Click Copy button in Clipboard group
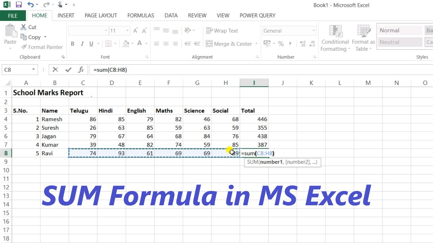The image size is (433, 243). click(x=31, y=37)
